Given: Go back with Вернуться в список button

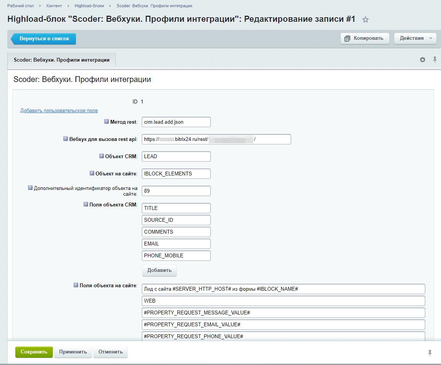Looking at the screenshot, I should [x=44, y=39].
